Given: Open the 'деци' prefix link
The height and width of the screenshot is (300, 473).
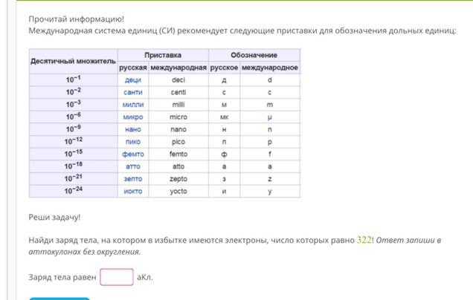Looking at the screenshot, I should click(x=133, y=80).
